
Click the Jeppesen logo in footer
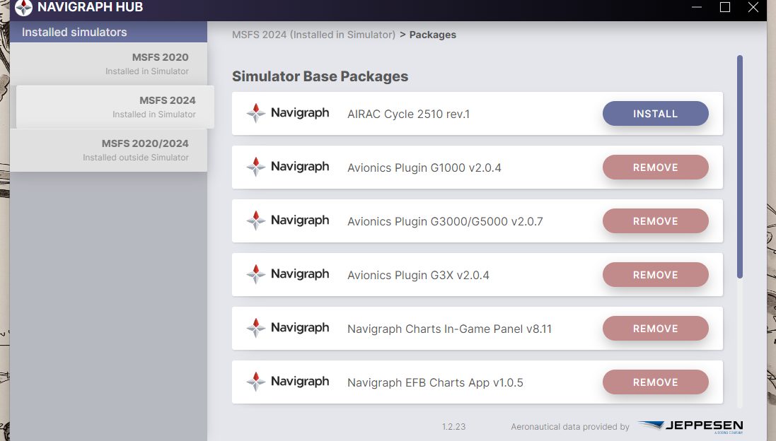pos(690,426)
